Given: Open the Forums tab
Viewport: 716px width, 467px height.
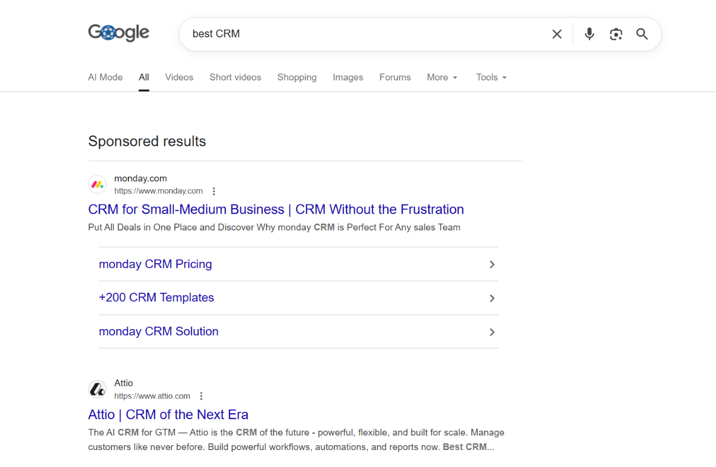Looking at the screenshot, I should [395, 77].
